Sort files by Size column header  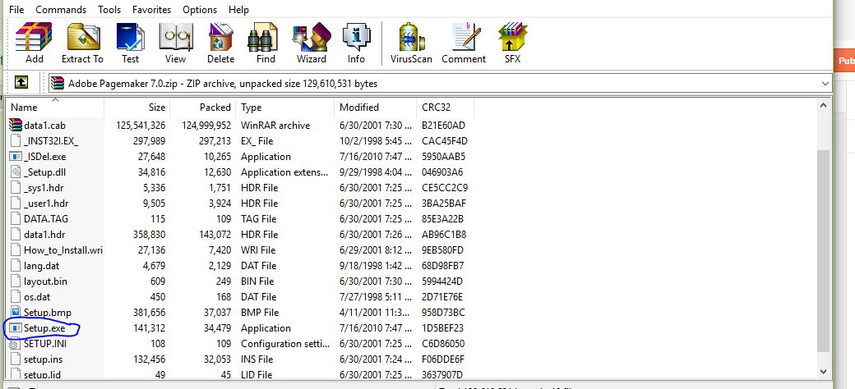136,108
